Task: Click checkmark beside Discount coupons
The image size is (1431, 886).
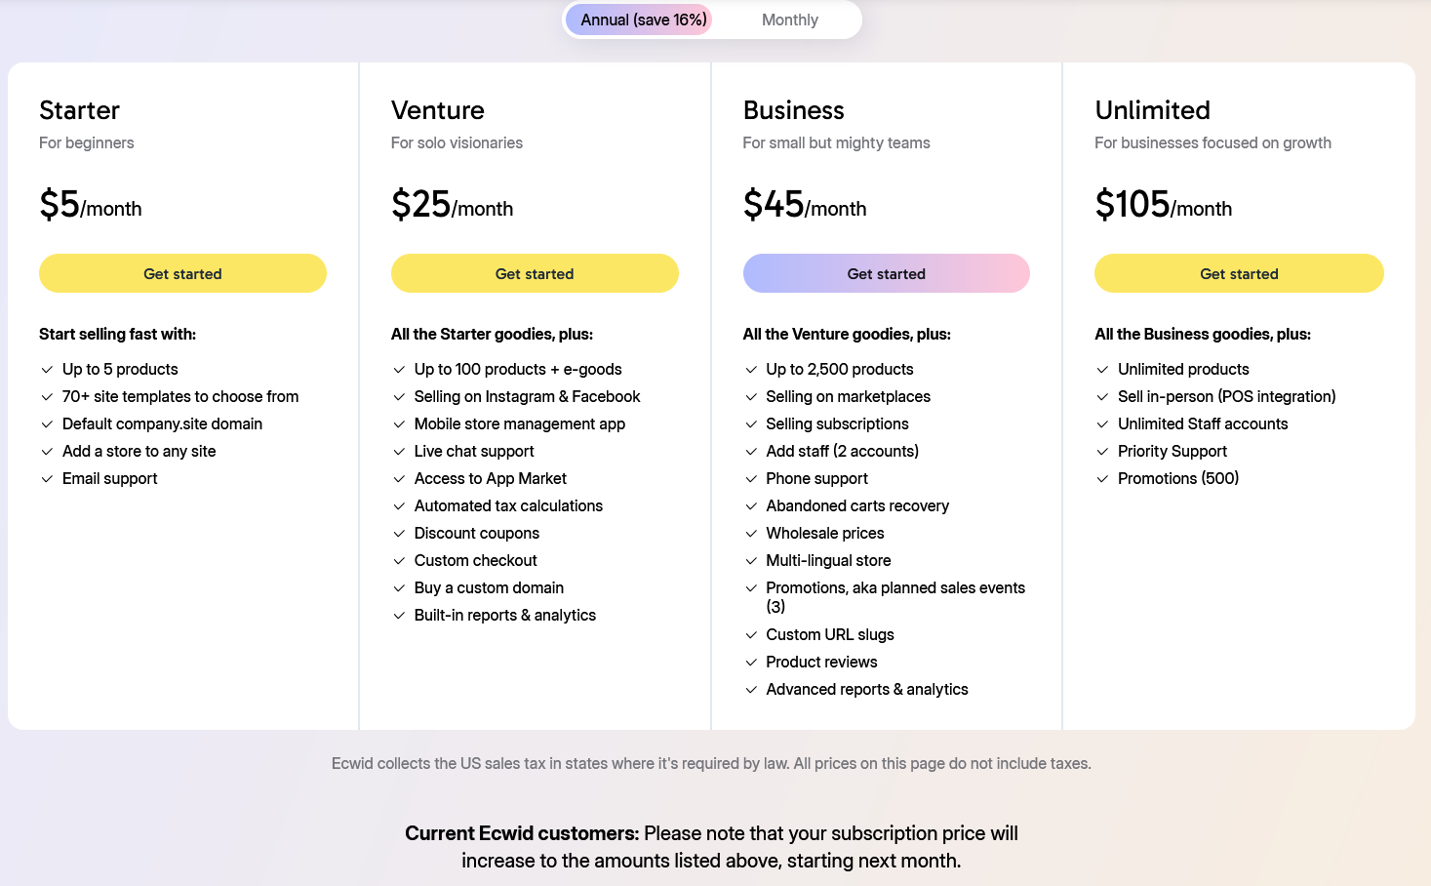Action: pyautogui.click(x=399, y=534)
